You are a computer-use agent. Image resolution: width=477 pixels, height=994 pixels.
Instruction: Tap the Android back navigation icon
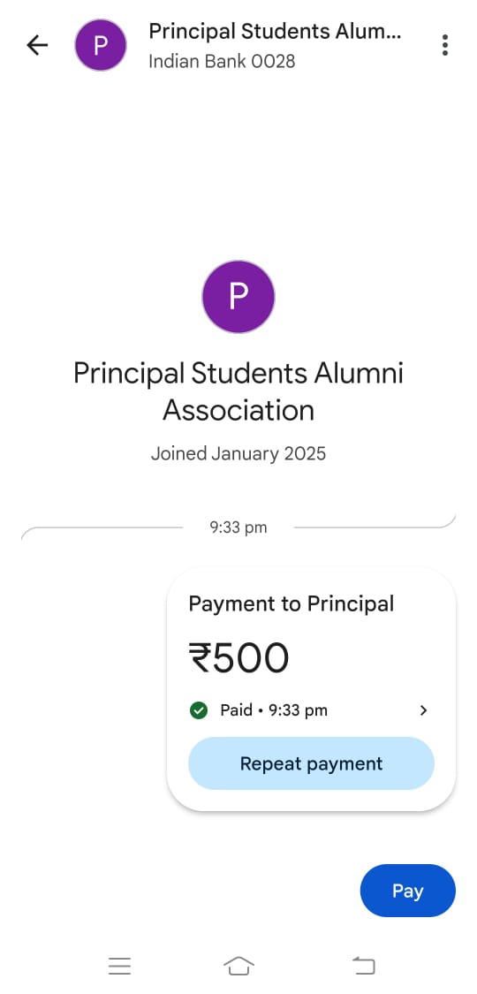click(x=364, y=966)
